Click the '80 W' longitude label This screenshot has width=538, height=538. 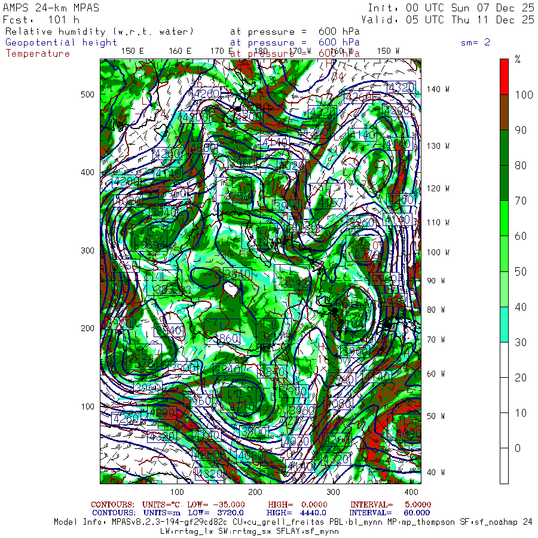pyautogui.click(x=436, y=310)
